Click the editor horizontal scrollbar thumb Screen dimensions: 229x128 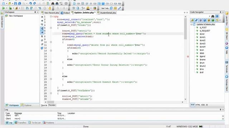pos(50,102)
